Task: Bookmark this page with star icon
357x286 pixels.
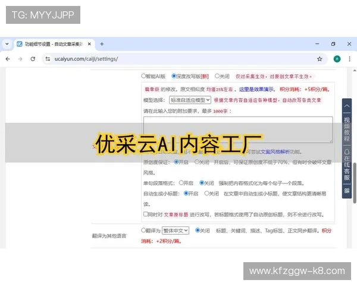Action: pos(320,59)
